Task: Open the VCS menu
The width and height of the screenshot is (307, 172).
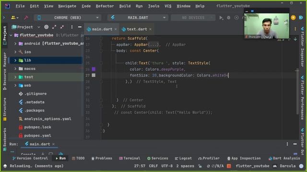Action: pos(168,6)
